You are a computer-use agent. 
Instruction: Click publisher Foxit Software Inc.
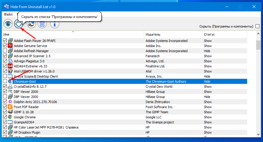[159, 107]
